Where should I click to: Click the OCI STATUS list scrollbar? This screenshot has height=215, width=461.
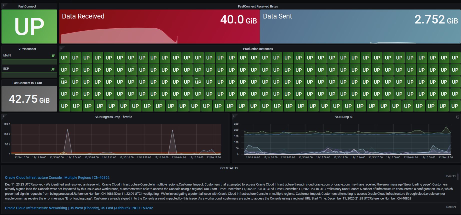tap(458, 177)
